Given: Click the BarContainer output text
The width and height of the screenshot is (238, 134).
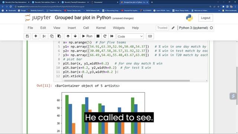Looking at the screenshot, I should coord(87,86).
